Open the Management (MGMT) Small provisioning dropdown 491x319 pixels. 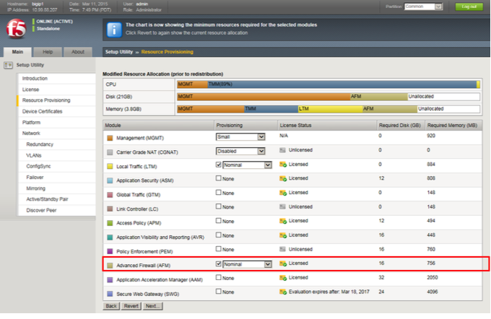240,137
